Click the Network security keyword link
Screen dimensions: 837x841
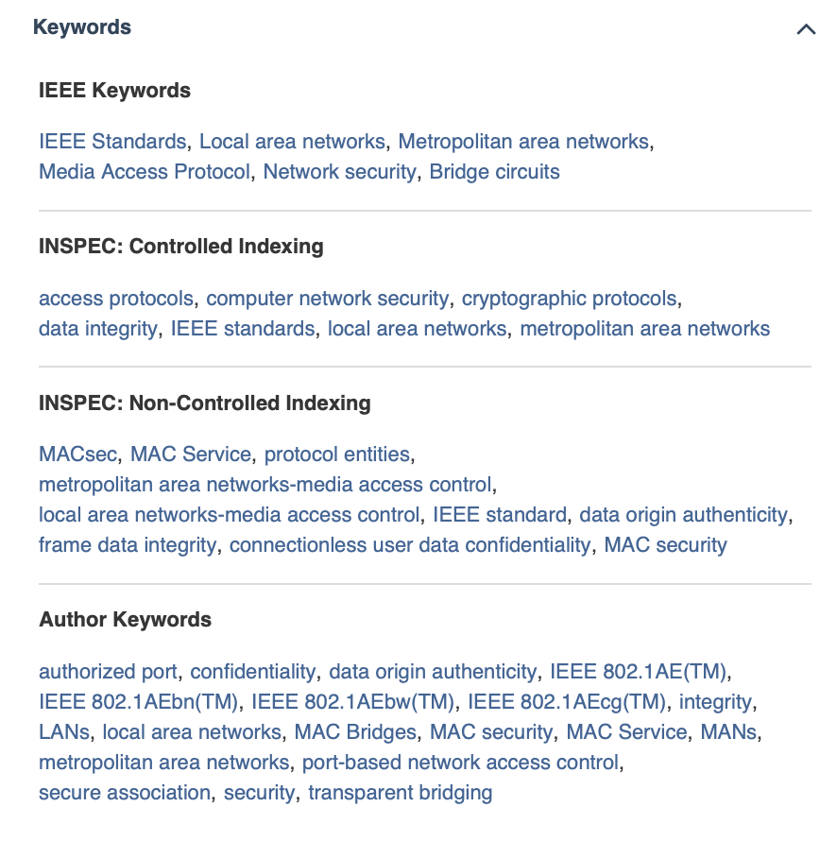341,172
